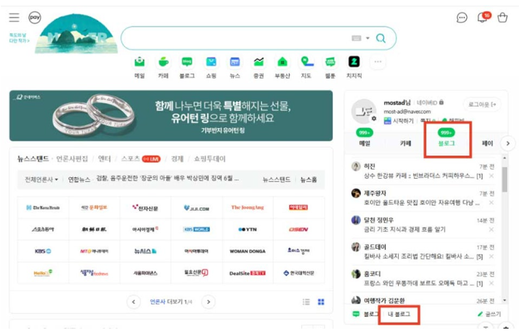
Task: Switch newsstand to list view
Action: click(307, 302)
